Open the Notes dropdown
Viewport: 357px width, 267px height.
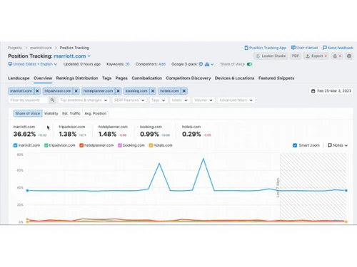338,145
